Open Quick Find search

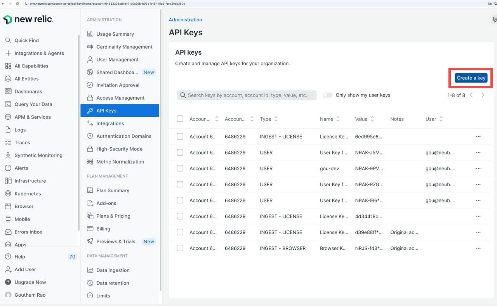(x=25, y=40)
